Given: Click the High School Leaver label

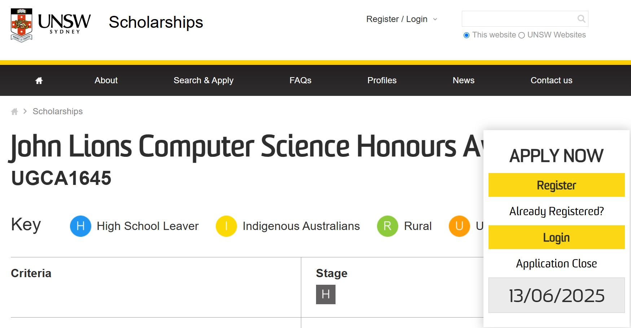Looking at the screenshot, I should tap(148, 226).
